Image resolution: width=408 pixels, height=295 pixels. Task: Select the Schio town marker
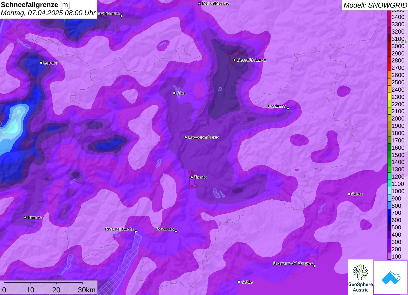pos(239,282)
